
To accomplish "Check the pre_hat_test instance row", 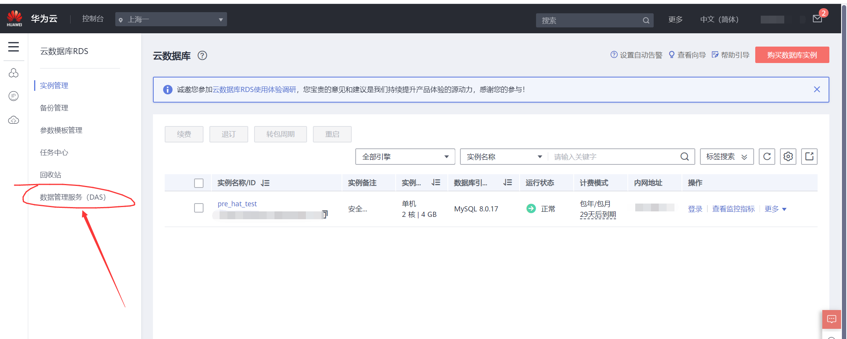I will click(199, 208).
